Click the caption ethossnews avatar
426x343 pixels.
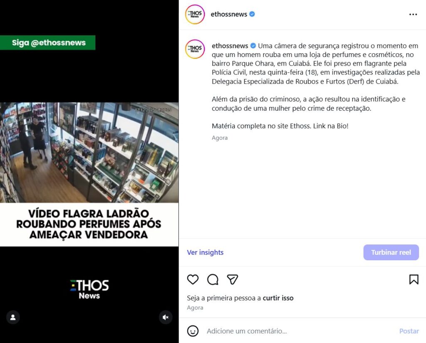coord(195,49)
